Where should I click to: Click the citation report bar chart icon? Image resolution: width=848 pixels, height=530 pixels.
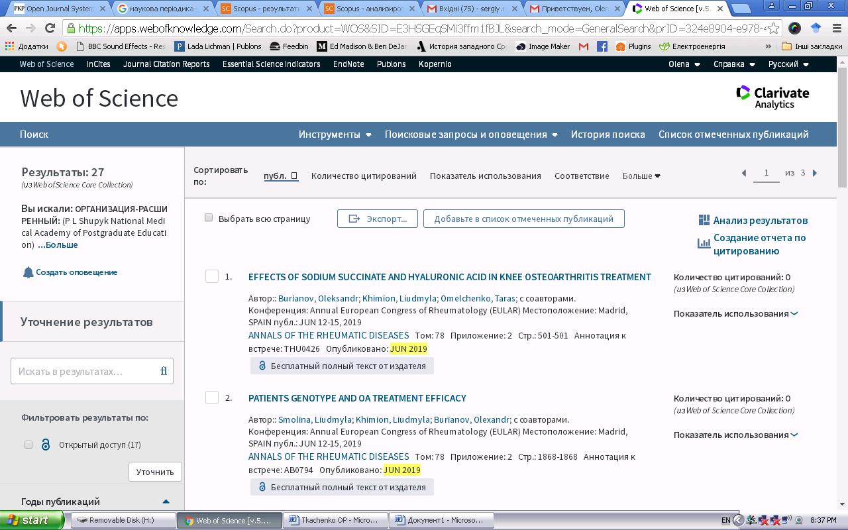click(704, 243)
